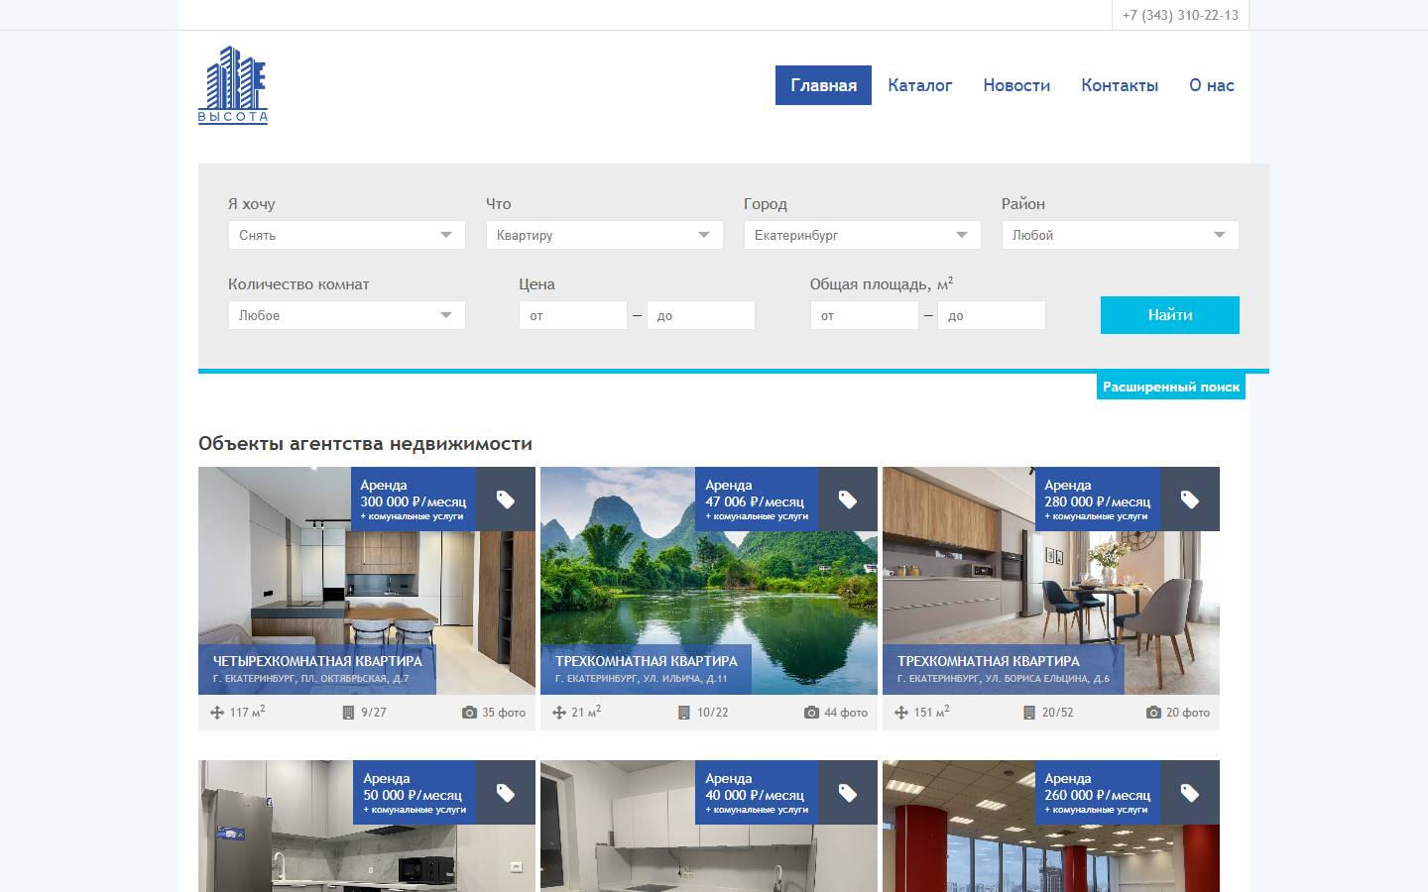The width and height of the screenshot is (1428, 892).
Task: Click the floor icon beside 20/52
Action: pos(1029,713)
